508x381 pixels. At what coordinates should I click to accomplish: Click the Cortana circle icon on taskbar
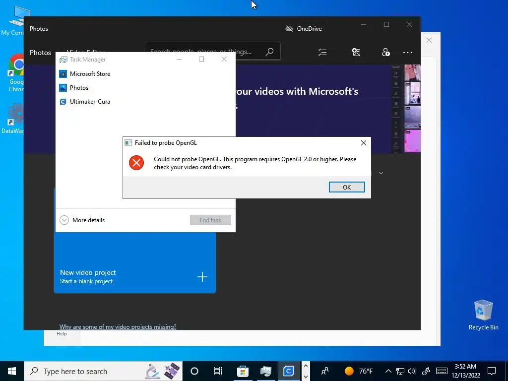(x=194, y=371)
